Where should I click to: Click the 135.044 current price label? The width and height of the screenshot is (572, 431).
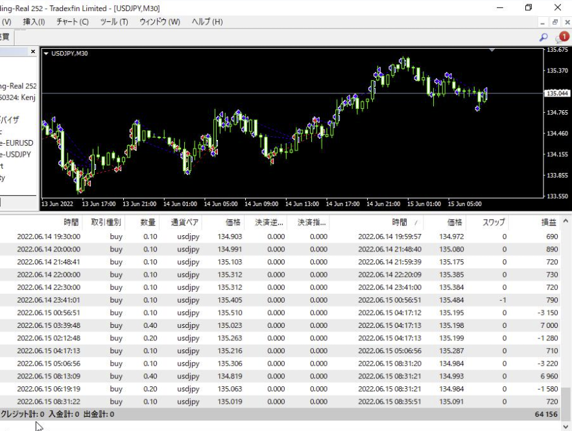pos(557,93)
